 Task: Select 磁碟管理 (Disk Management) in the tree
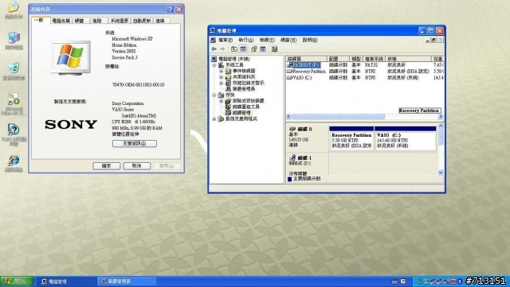(241, 113)
